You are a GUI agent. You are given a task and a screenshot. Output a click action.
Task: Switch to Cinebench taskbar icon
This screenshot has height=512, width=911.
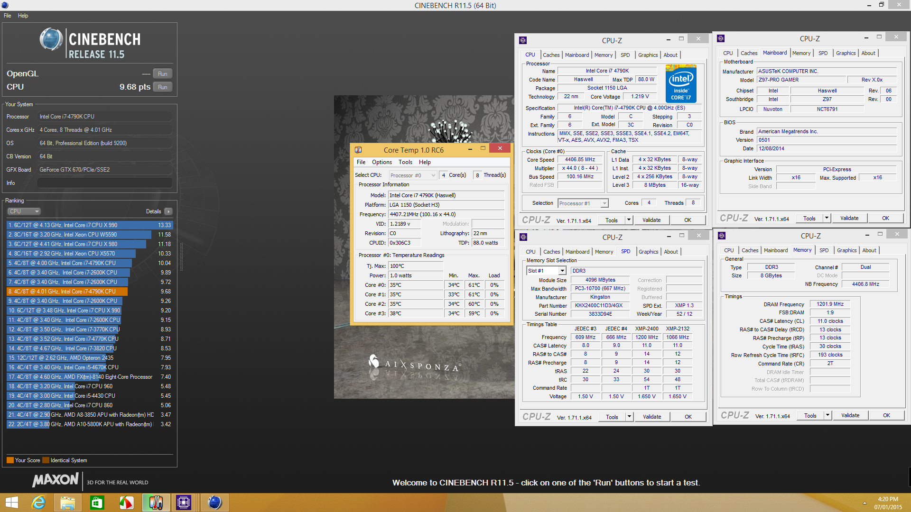(x=214, y=503)
